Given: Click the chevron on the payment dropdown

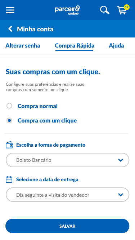Looking at the screenshot, I should [x=121, y=160].
